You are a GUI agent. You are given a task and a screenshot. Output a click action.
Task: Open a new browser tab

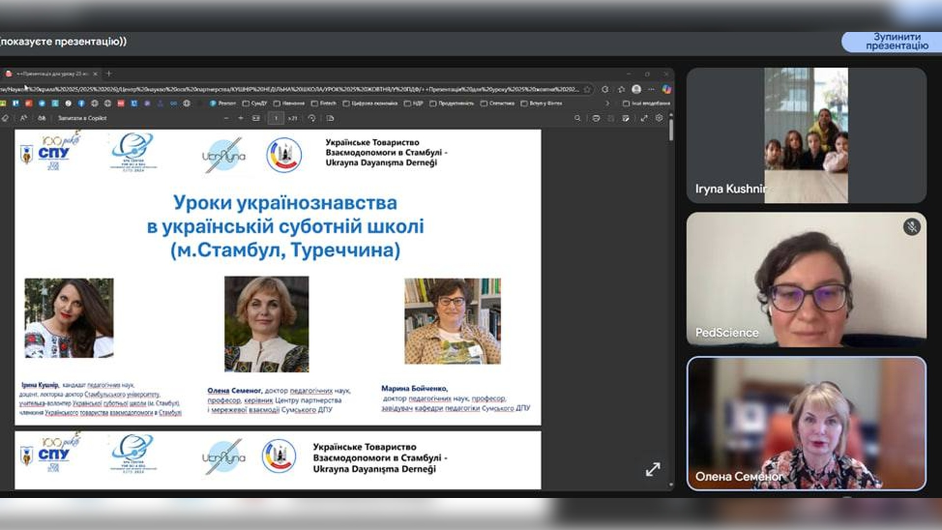[109, 74]
